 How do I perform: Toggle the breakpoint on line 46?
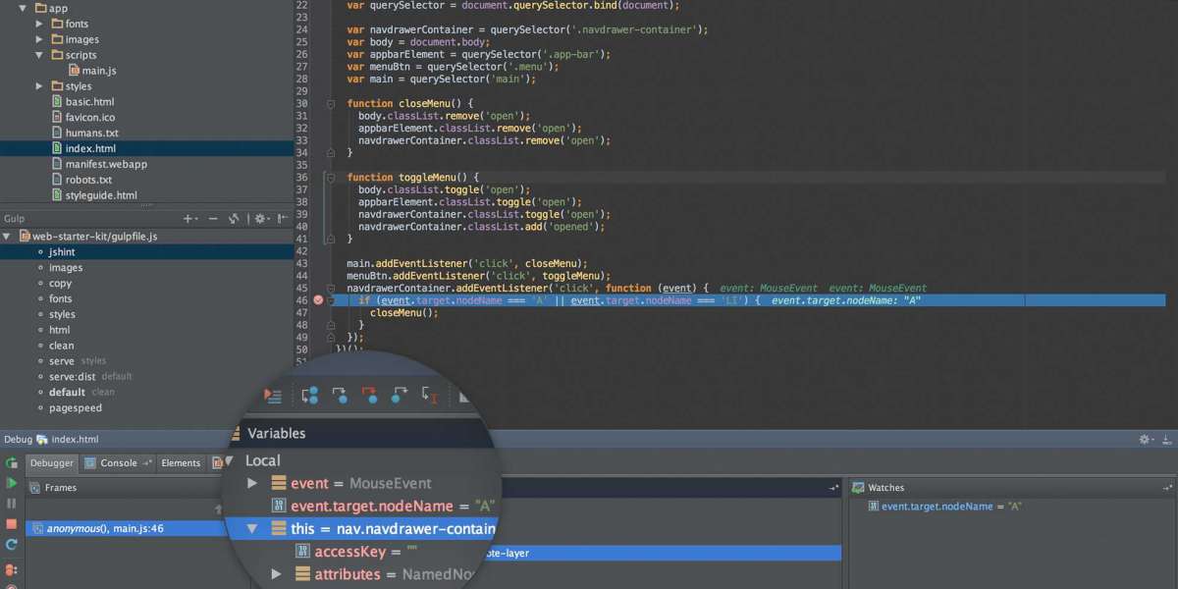click(x=317, y=300)
